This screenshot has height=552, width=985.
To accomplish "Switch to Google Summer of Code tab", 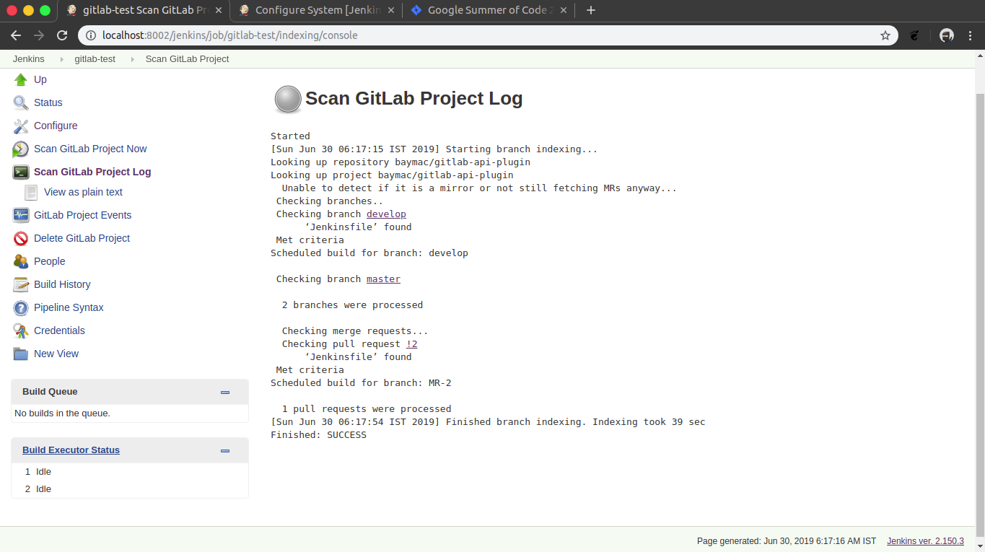I will 490,10.
